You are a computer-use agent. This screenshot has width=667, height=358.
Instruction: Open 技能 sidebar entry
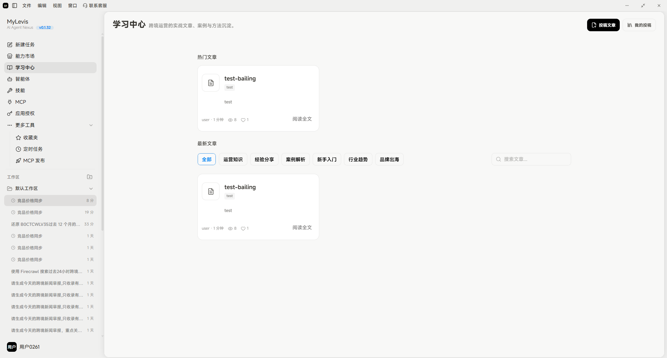tap(50, 91)
